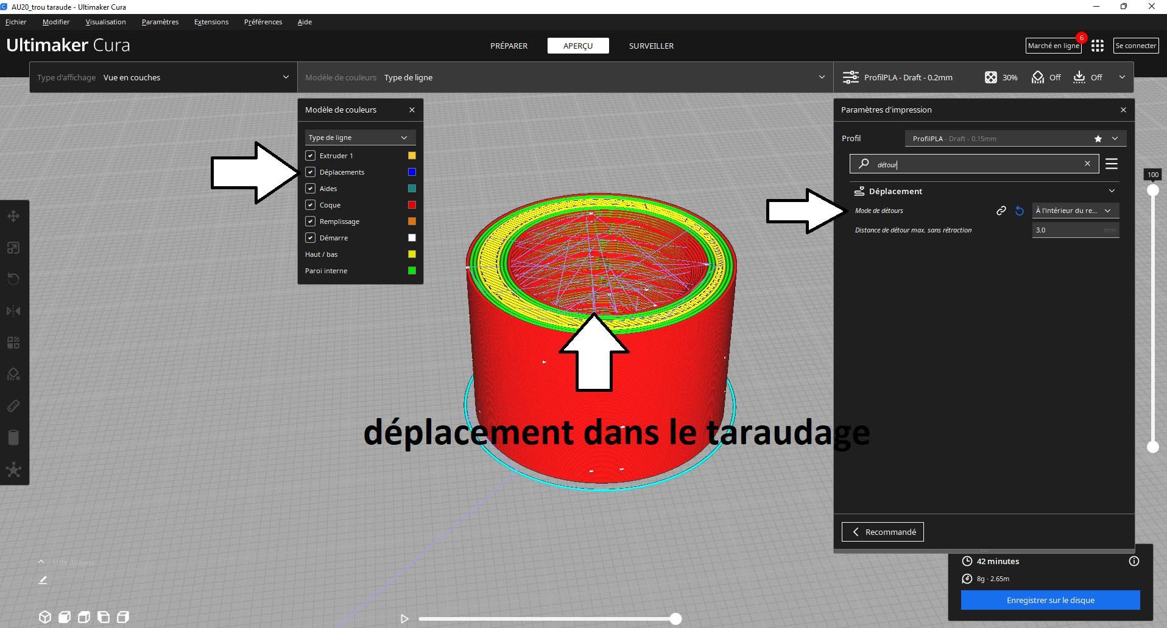Open the Préférences menu
The height and width of the screenshot is (628, 1167).
[x=263, y=22]
